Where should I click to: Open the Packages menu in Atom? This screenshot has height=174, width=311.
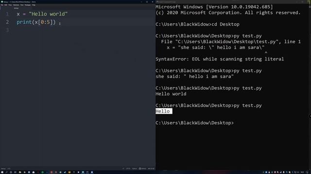[x=28, y=5]
